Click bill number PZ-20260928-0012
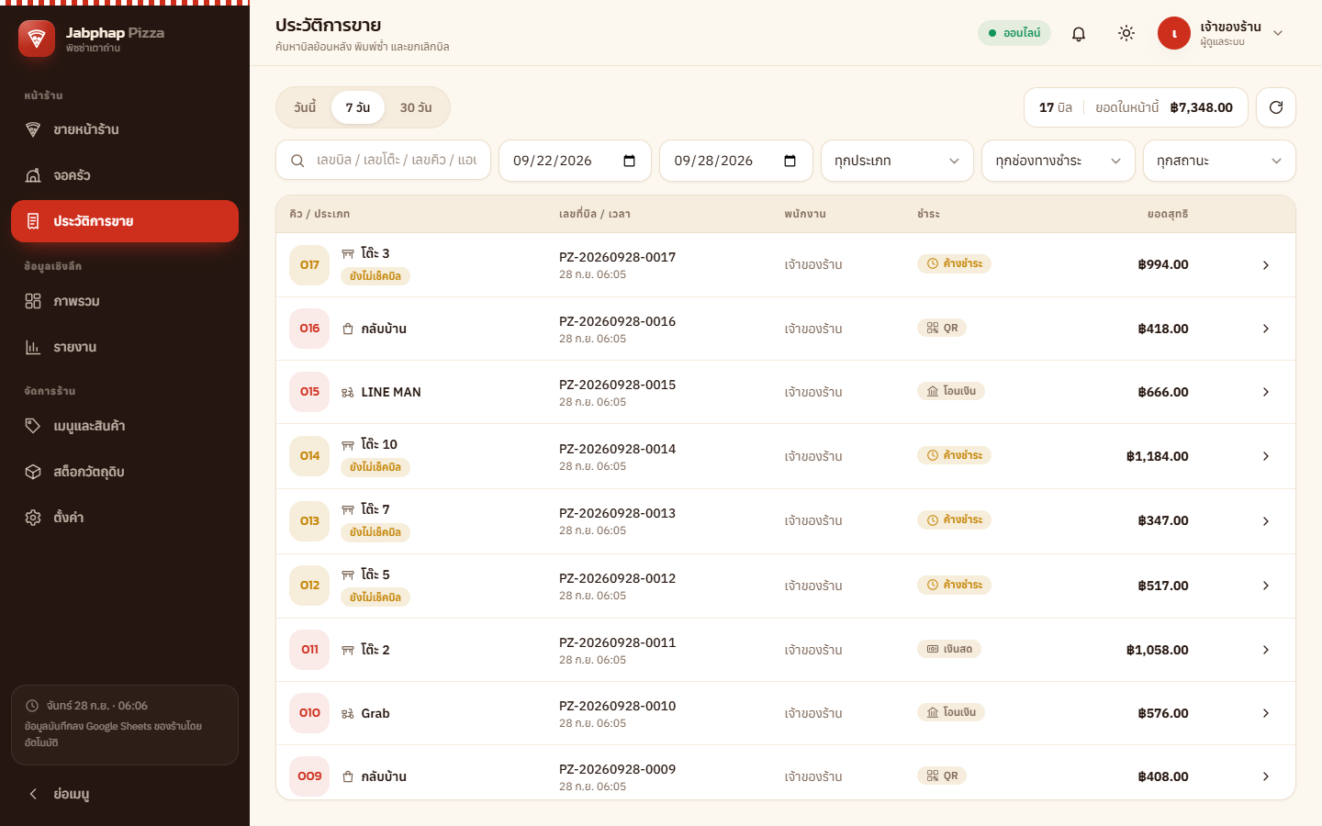Image resolution: width=1322 pixels, height=826 pixels. [x=617, y=578]
